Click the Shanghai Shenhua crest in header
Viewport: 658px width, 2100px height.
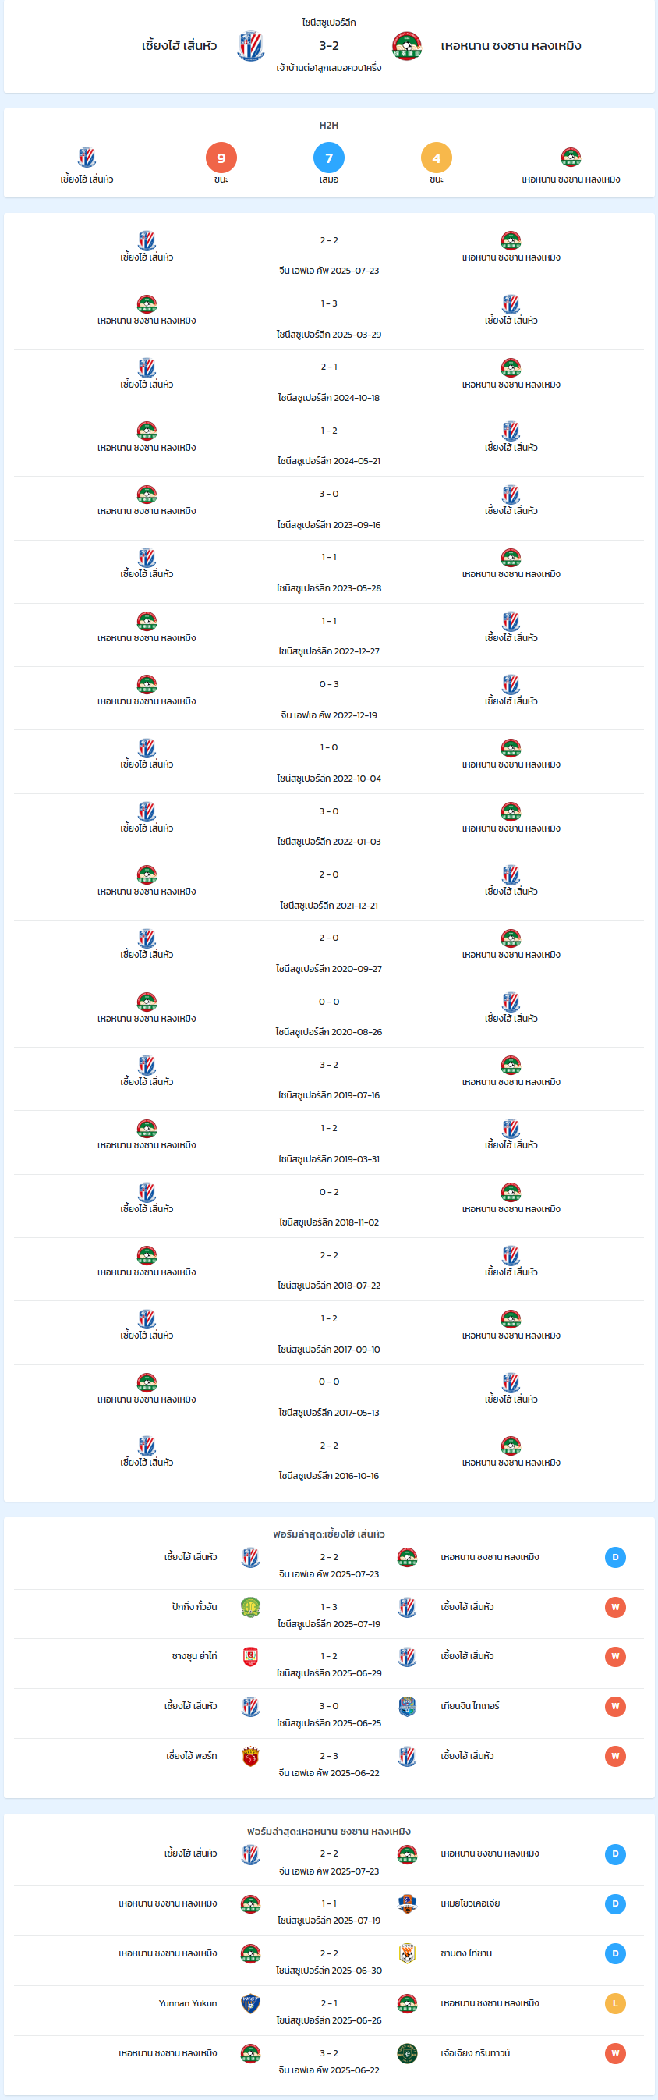pyautogui.click(x=250, y=47)
